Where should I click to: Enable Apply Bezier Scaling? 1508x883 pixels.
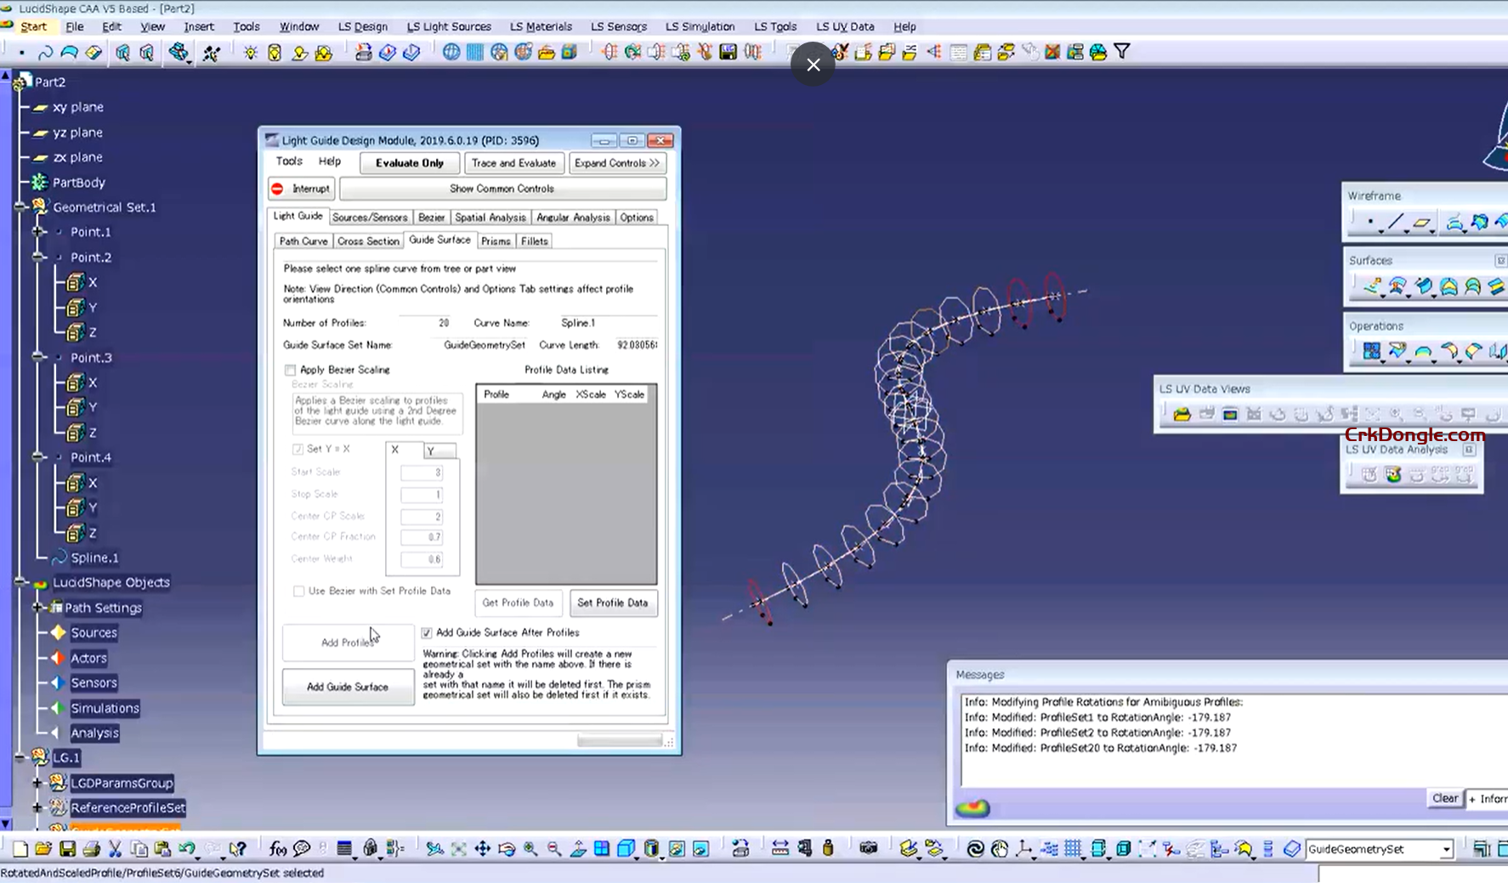(x=292, y=370)
